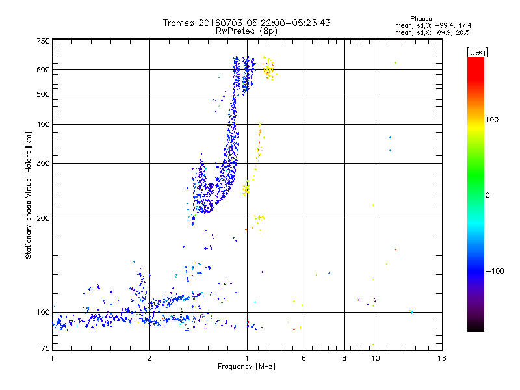Click the x-axis label "4"
The height and width of the screenshot is (390, 520).
point(247,358)
